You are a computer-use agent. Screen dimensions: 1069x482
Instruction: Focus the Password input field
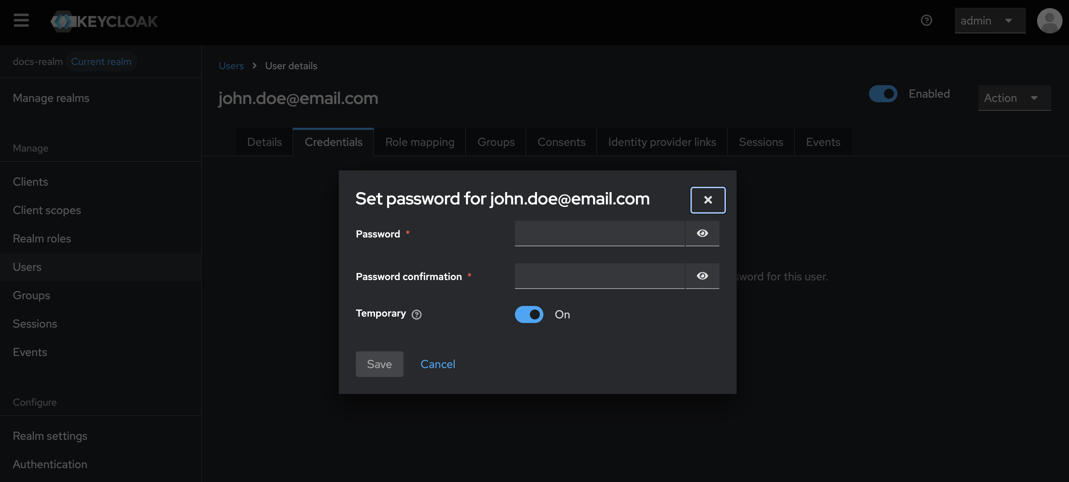pos(599,234)
